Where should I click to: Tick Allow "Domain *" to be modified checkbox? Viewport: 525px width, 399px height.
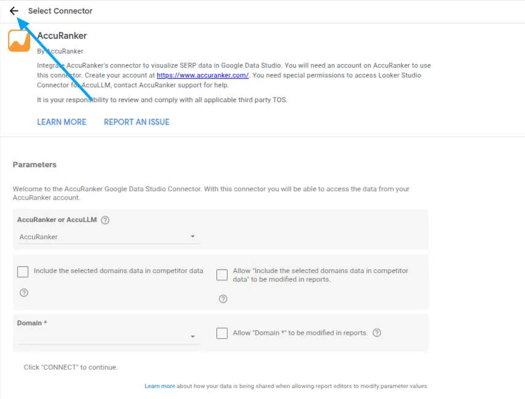point(222,333)
